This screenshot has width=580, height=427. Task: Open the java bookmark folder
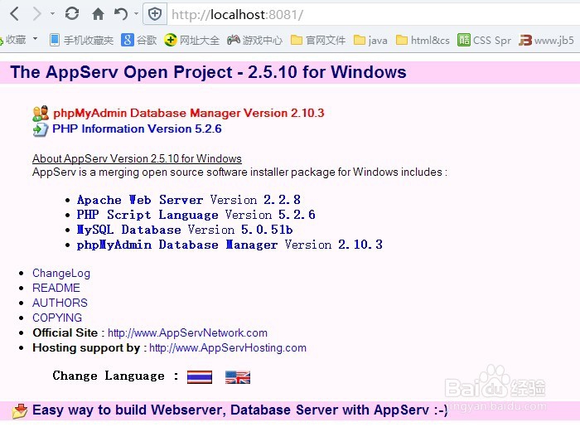(x=370, y=40)
